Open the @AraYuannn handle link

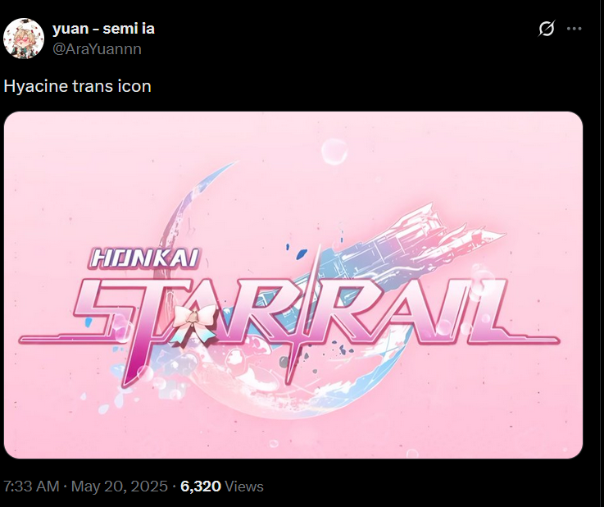point(97,49)
